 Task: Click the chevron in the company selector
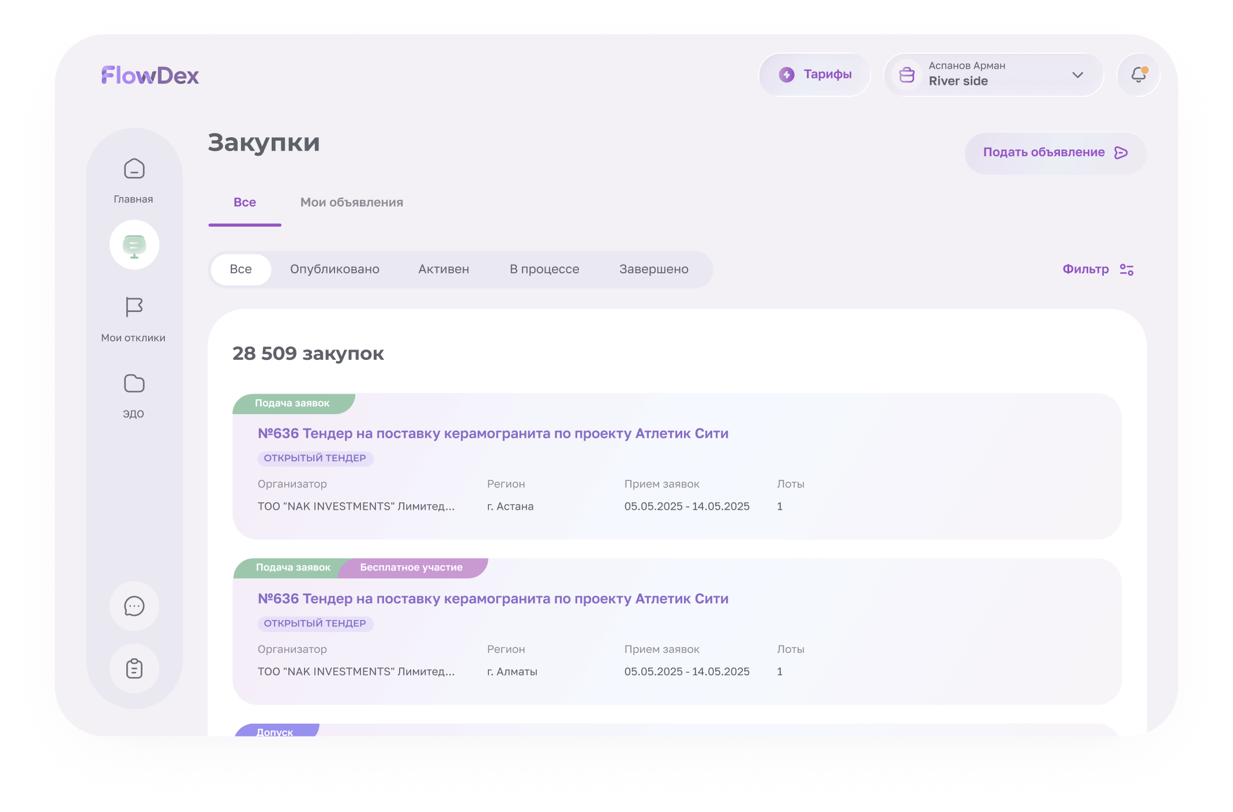click(1077, 75)
